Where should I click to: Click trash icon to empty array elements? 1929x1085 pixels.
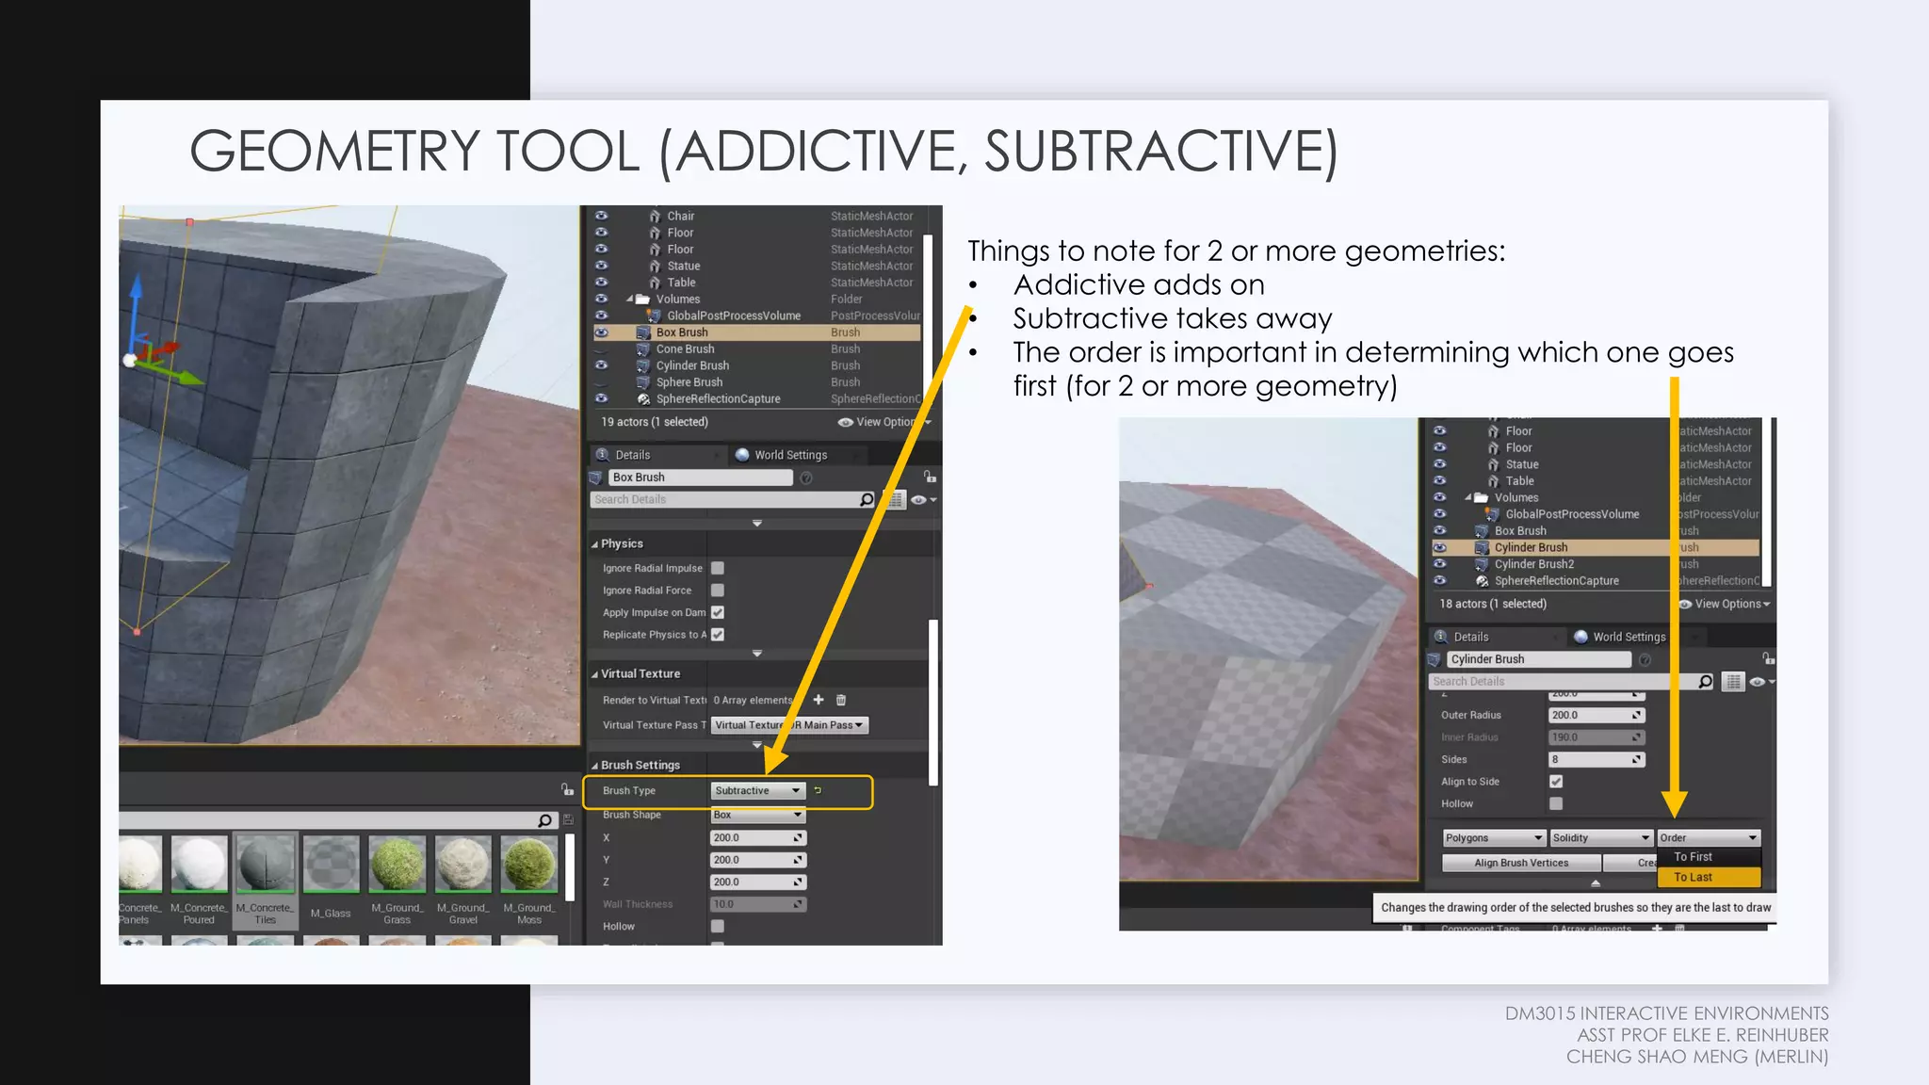[841, 700]
